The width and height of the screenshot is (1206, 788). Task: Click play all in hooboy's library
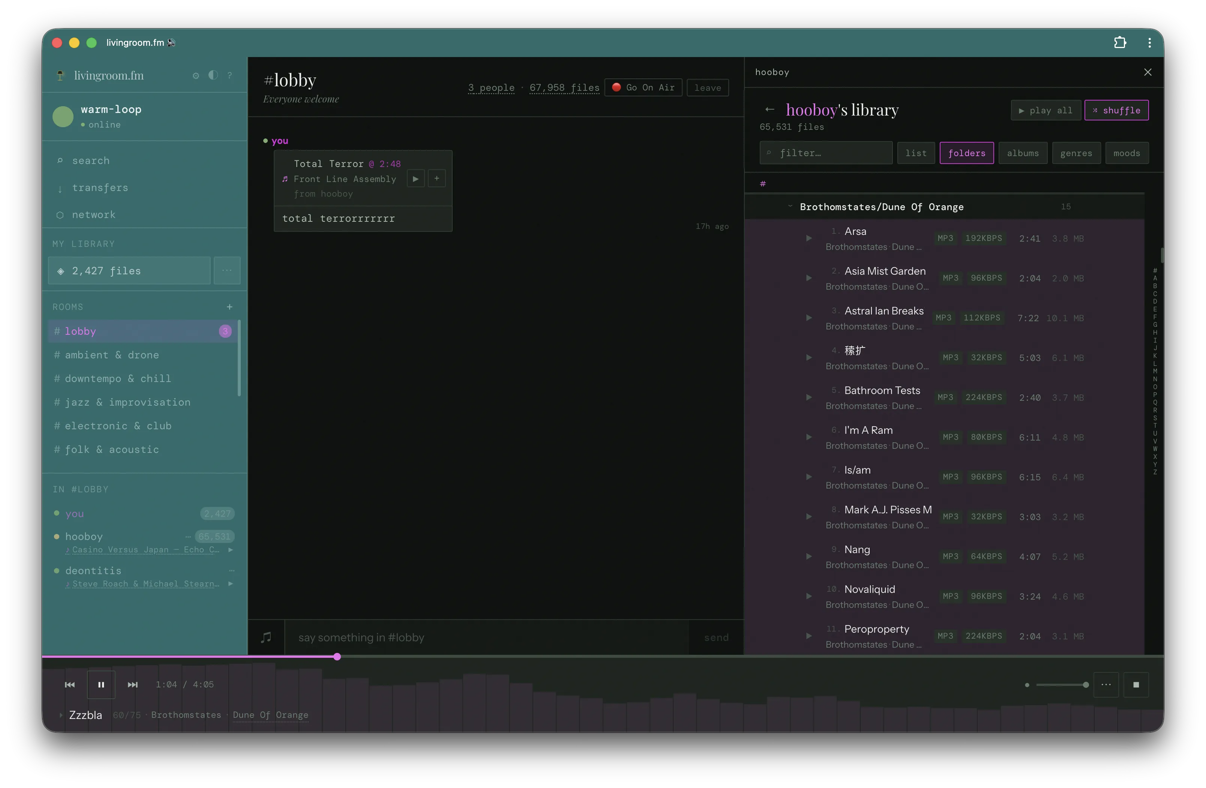[1046, 110]
